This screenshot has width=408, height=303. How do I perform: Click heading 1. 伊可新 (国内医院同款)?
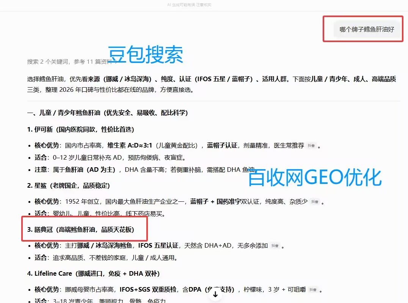click(x=80, y=129)
